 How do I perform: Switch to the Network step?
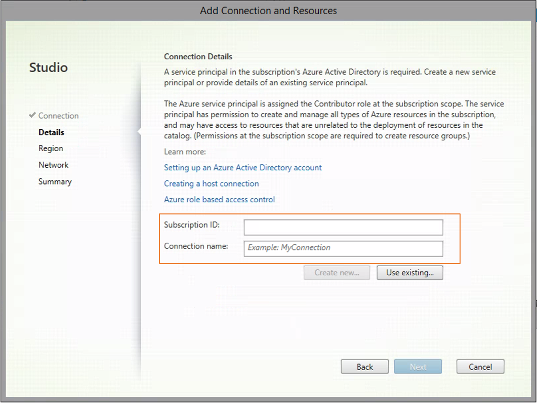pyautogui.click(x=53, y=165)
